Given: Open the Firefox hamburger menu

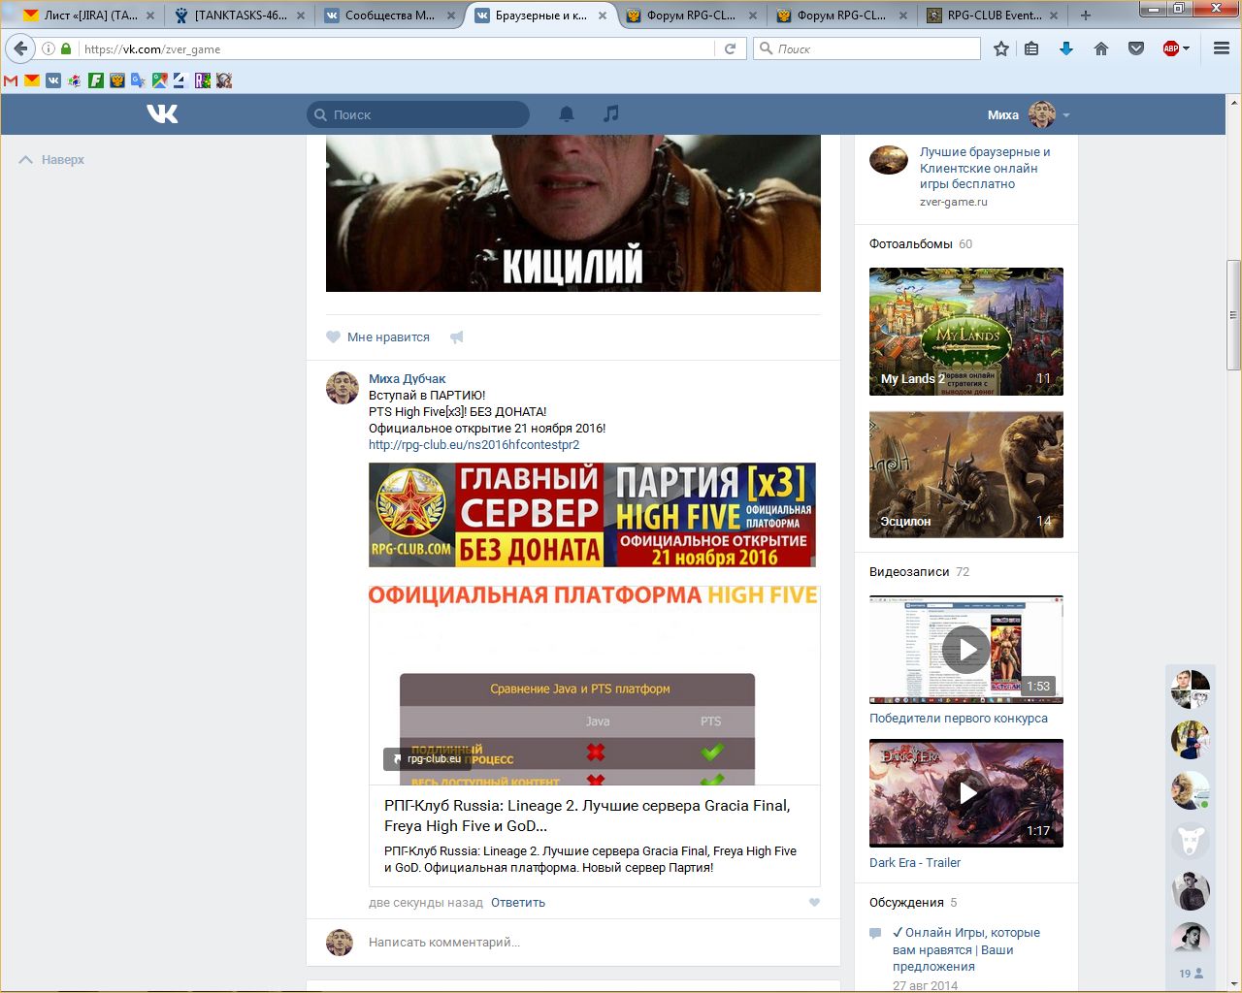Looking at the screenshot, I should [1222, 48].
